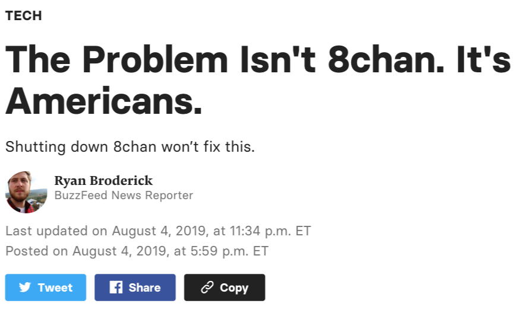
Task: Click the Facebook logo icon
Action: 116,287
